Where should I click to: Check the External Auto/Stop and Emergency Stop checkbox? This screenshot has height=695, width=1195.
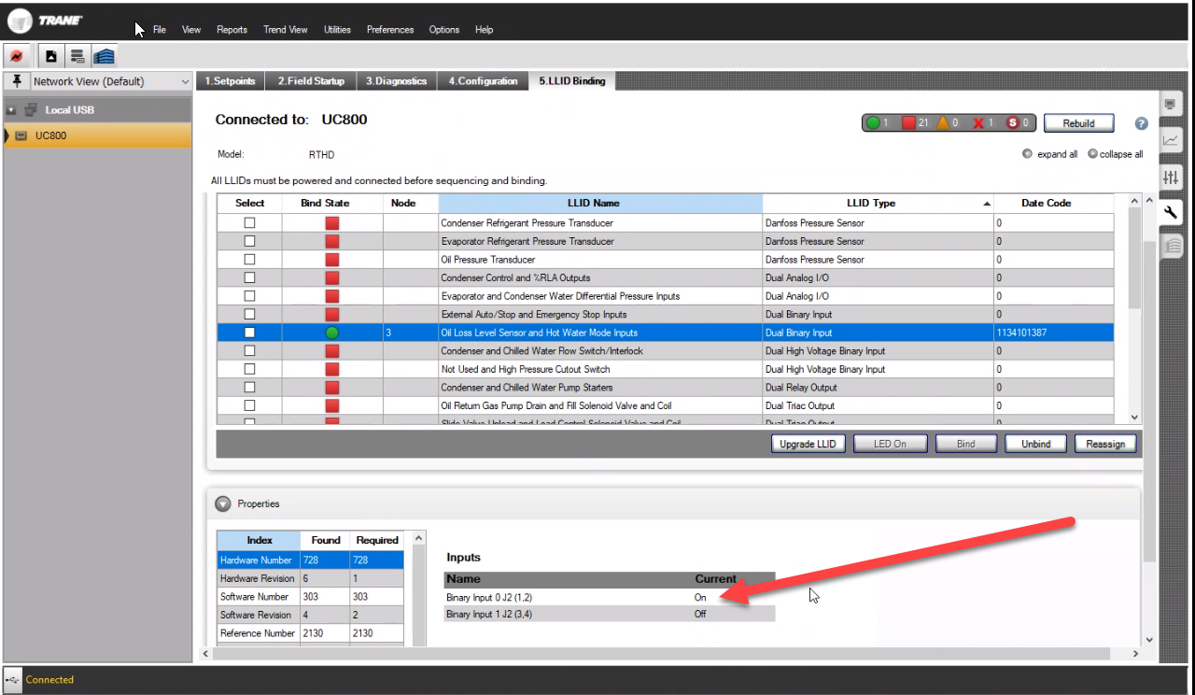point(249,314)
